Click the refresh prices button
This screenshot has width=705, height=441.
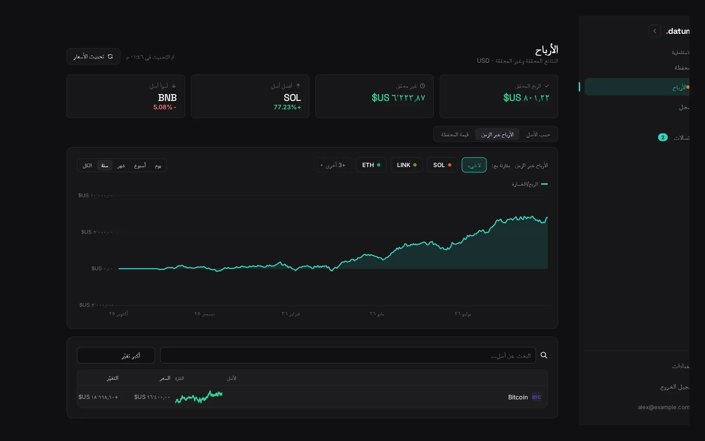(x=93, y=56)
